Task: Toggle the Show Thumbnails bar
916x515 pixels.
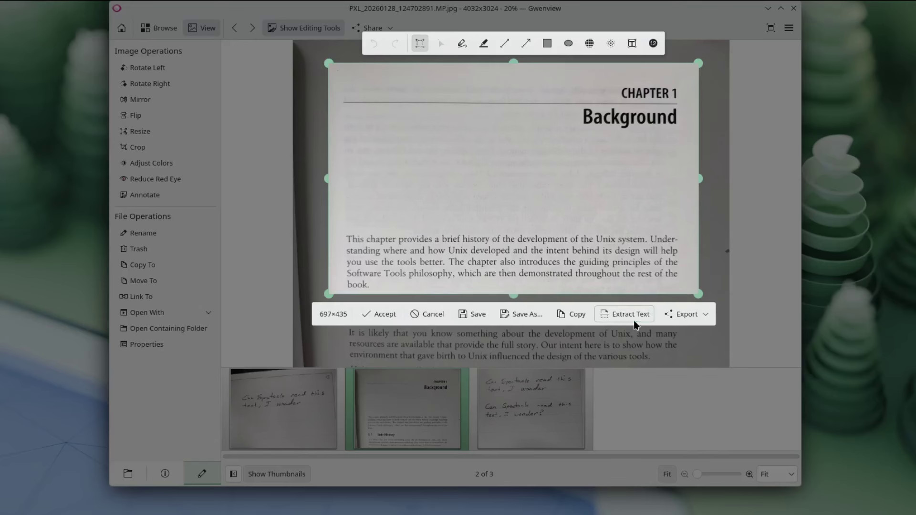Action: (277, 474)
